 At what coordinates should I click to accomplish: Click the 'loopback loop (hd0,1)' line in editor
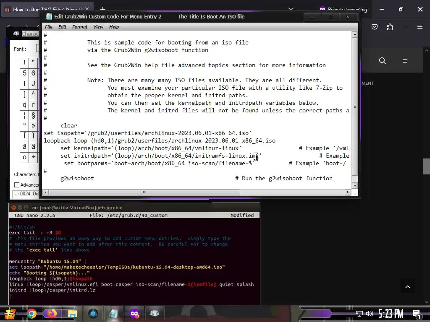tap(160, 140)
